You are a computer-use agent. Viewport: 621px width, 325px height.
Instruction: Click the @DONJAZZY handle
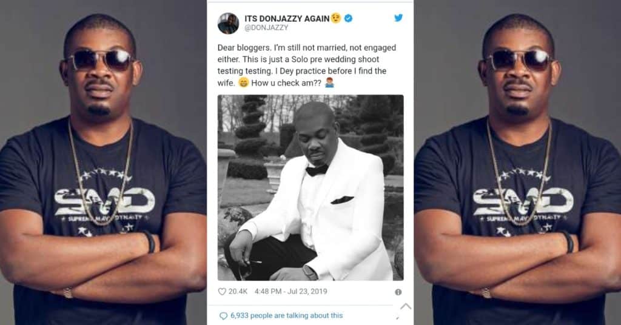click(x=264, y=28)
